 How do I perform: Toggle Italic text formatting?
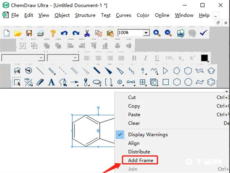[x=145, y=58]
